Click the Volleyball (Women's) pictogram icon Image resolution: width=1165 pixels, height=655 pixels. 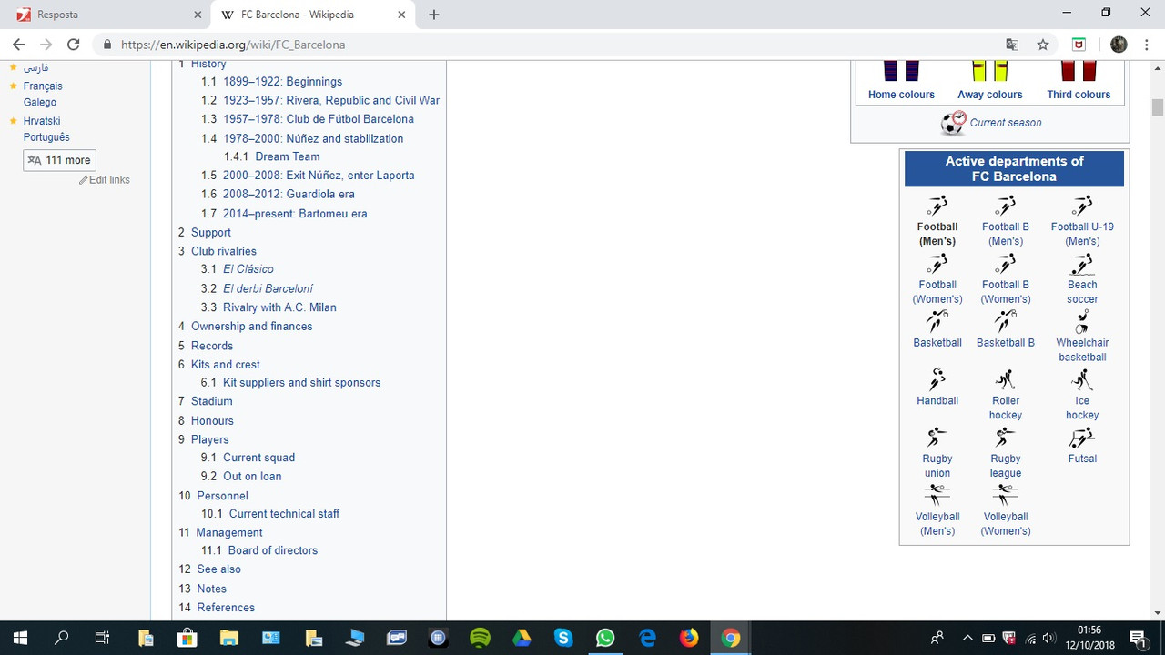point(1006,496)
